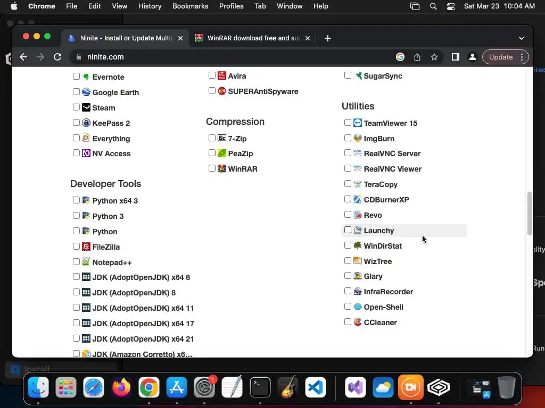Open Spotlight search in the menu bar
The width and height of the screenshot is (545, 408).
tap(433, 6)
